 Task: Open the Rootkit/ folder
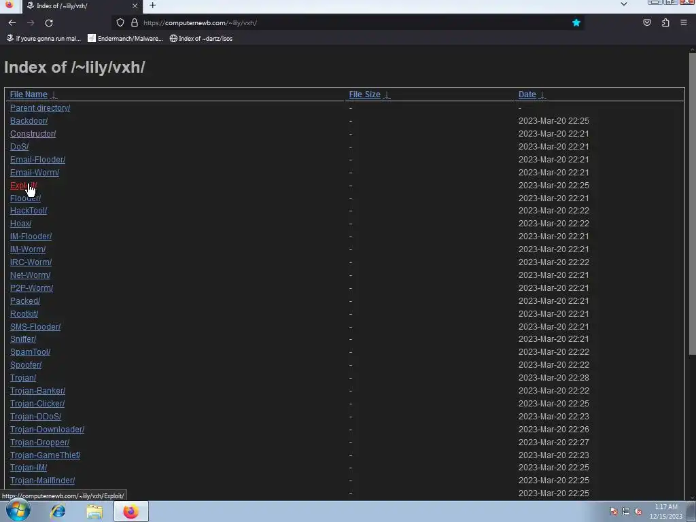[24, 314]
